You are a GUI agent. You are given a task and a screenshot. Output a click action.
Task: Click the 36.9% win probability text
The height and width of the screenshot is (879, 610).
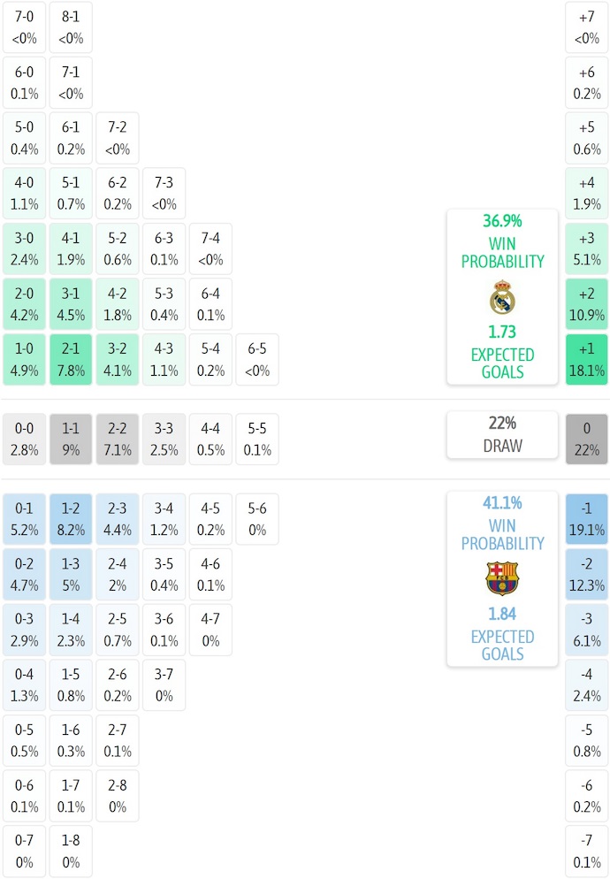point(502,221)
